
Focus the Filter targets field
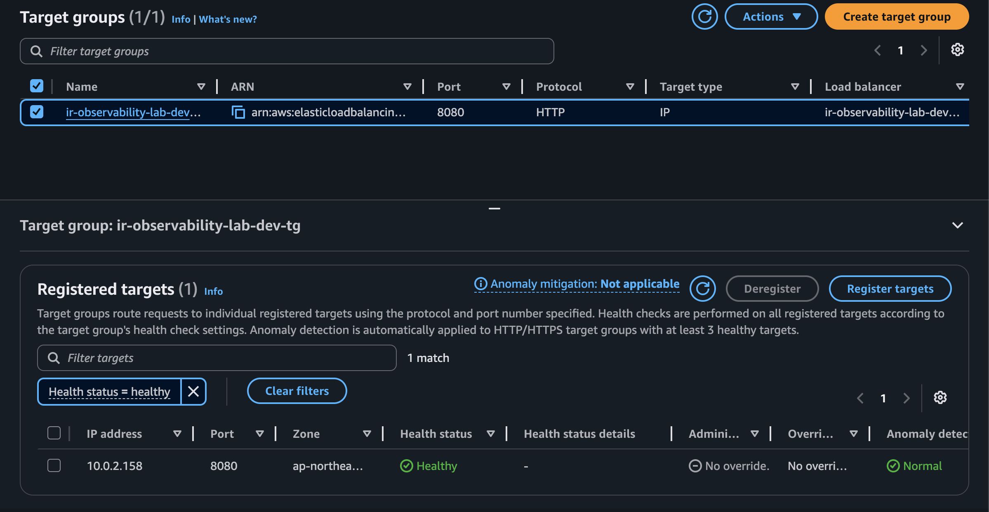point(217,358)
